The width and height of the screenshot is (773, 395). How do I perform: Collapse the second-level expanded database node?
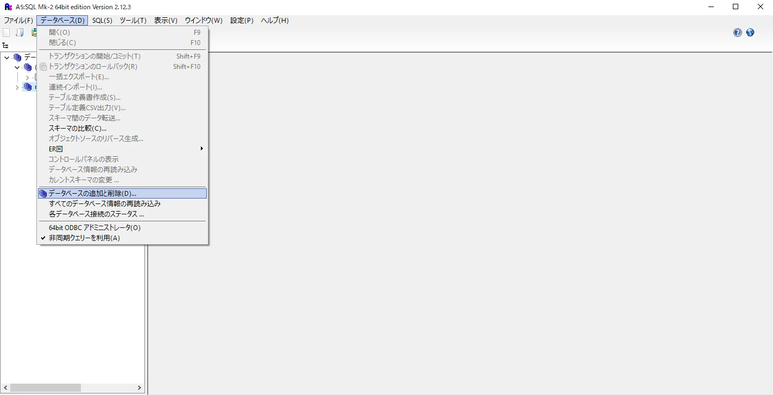(17, 67)
